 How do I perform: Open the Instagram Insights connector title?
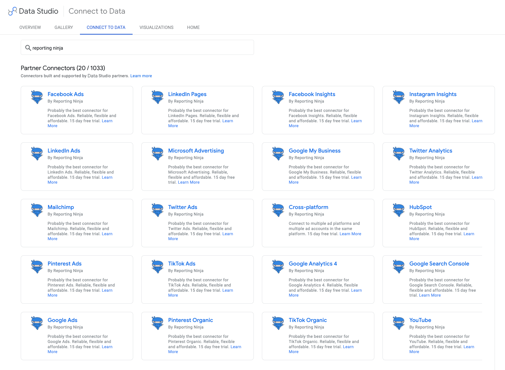tap(433, 94)
